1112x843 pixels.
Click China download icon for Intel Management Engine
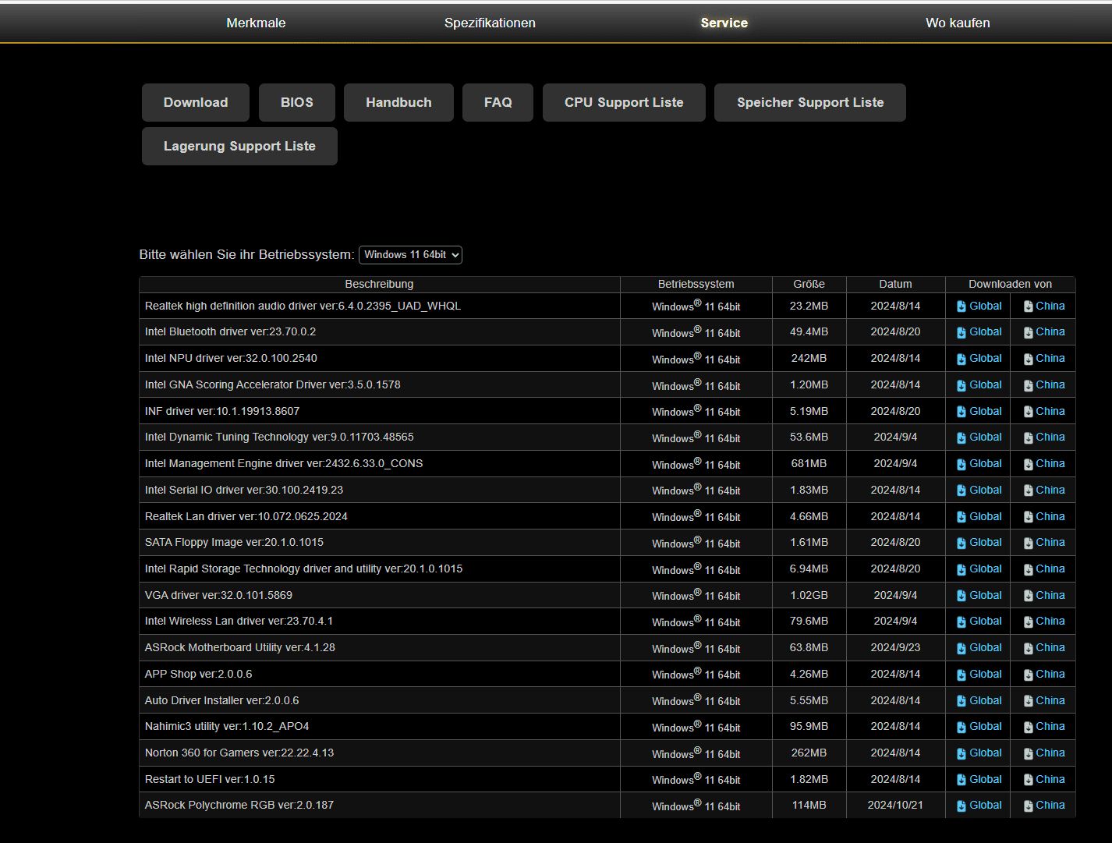coord(1029,464)
